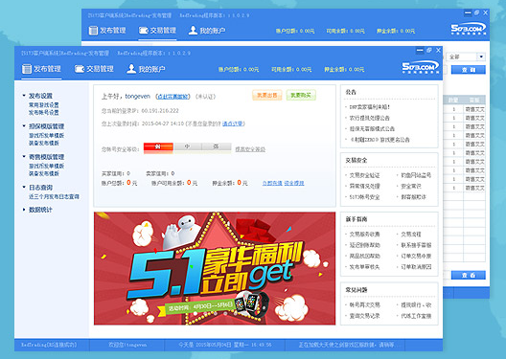The height and width of the screenshot is (359, 506).
Task: Open the 担保无客服模式公告 announcement
Action: pos(372,129)
